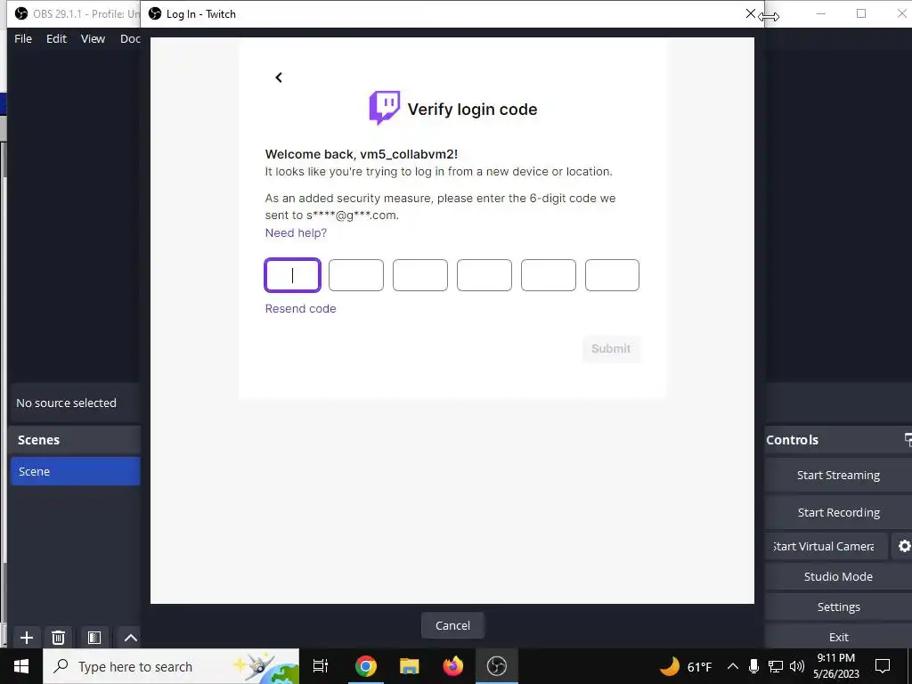Click the Type here to search box
The height and width of the screenshot is (684, 912).
pos(171,666)
